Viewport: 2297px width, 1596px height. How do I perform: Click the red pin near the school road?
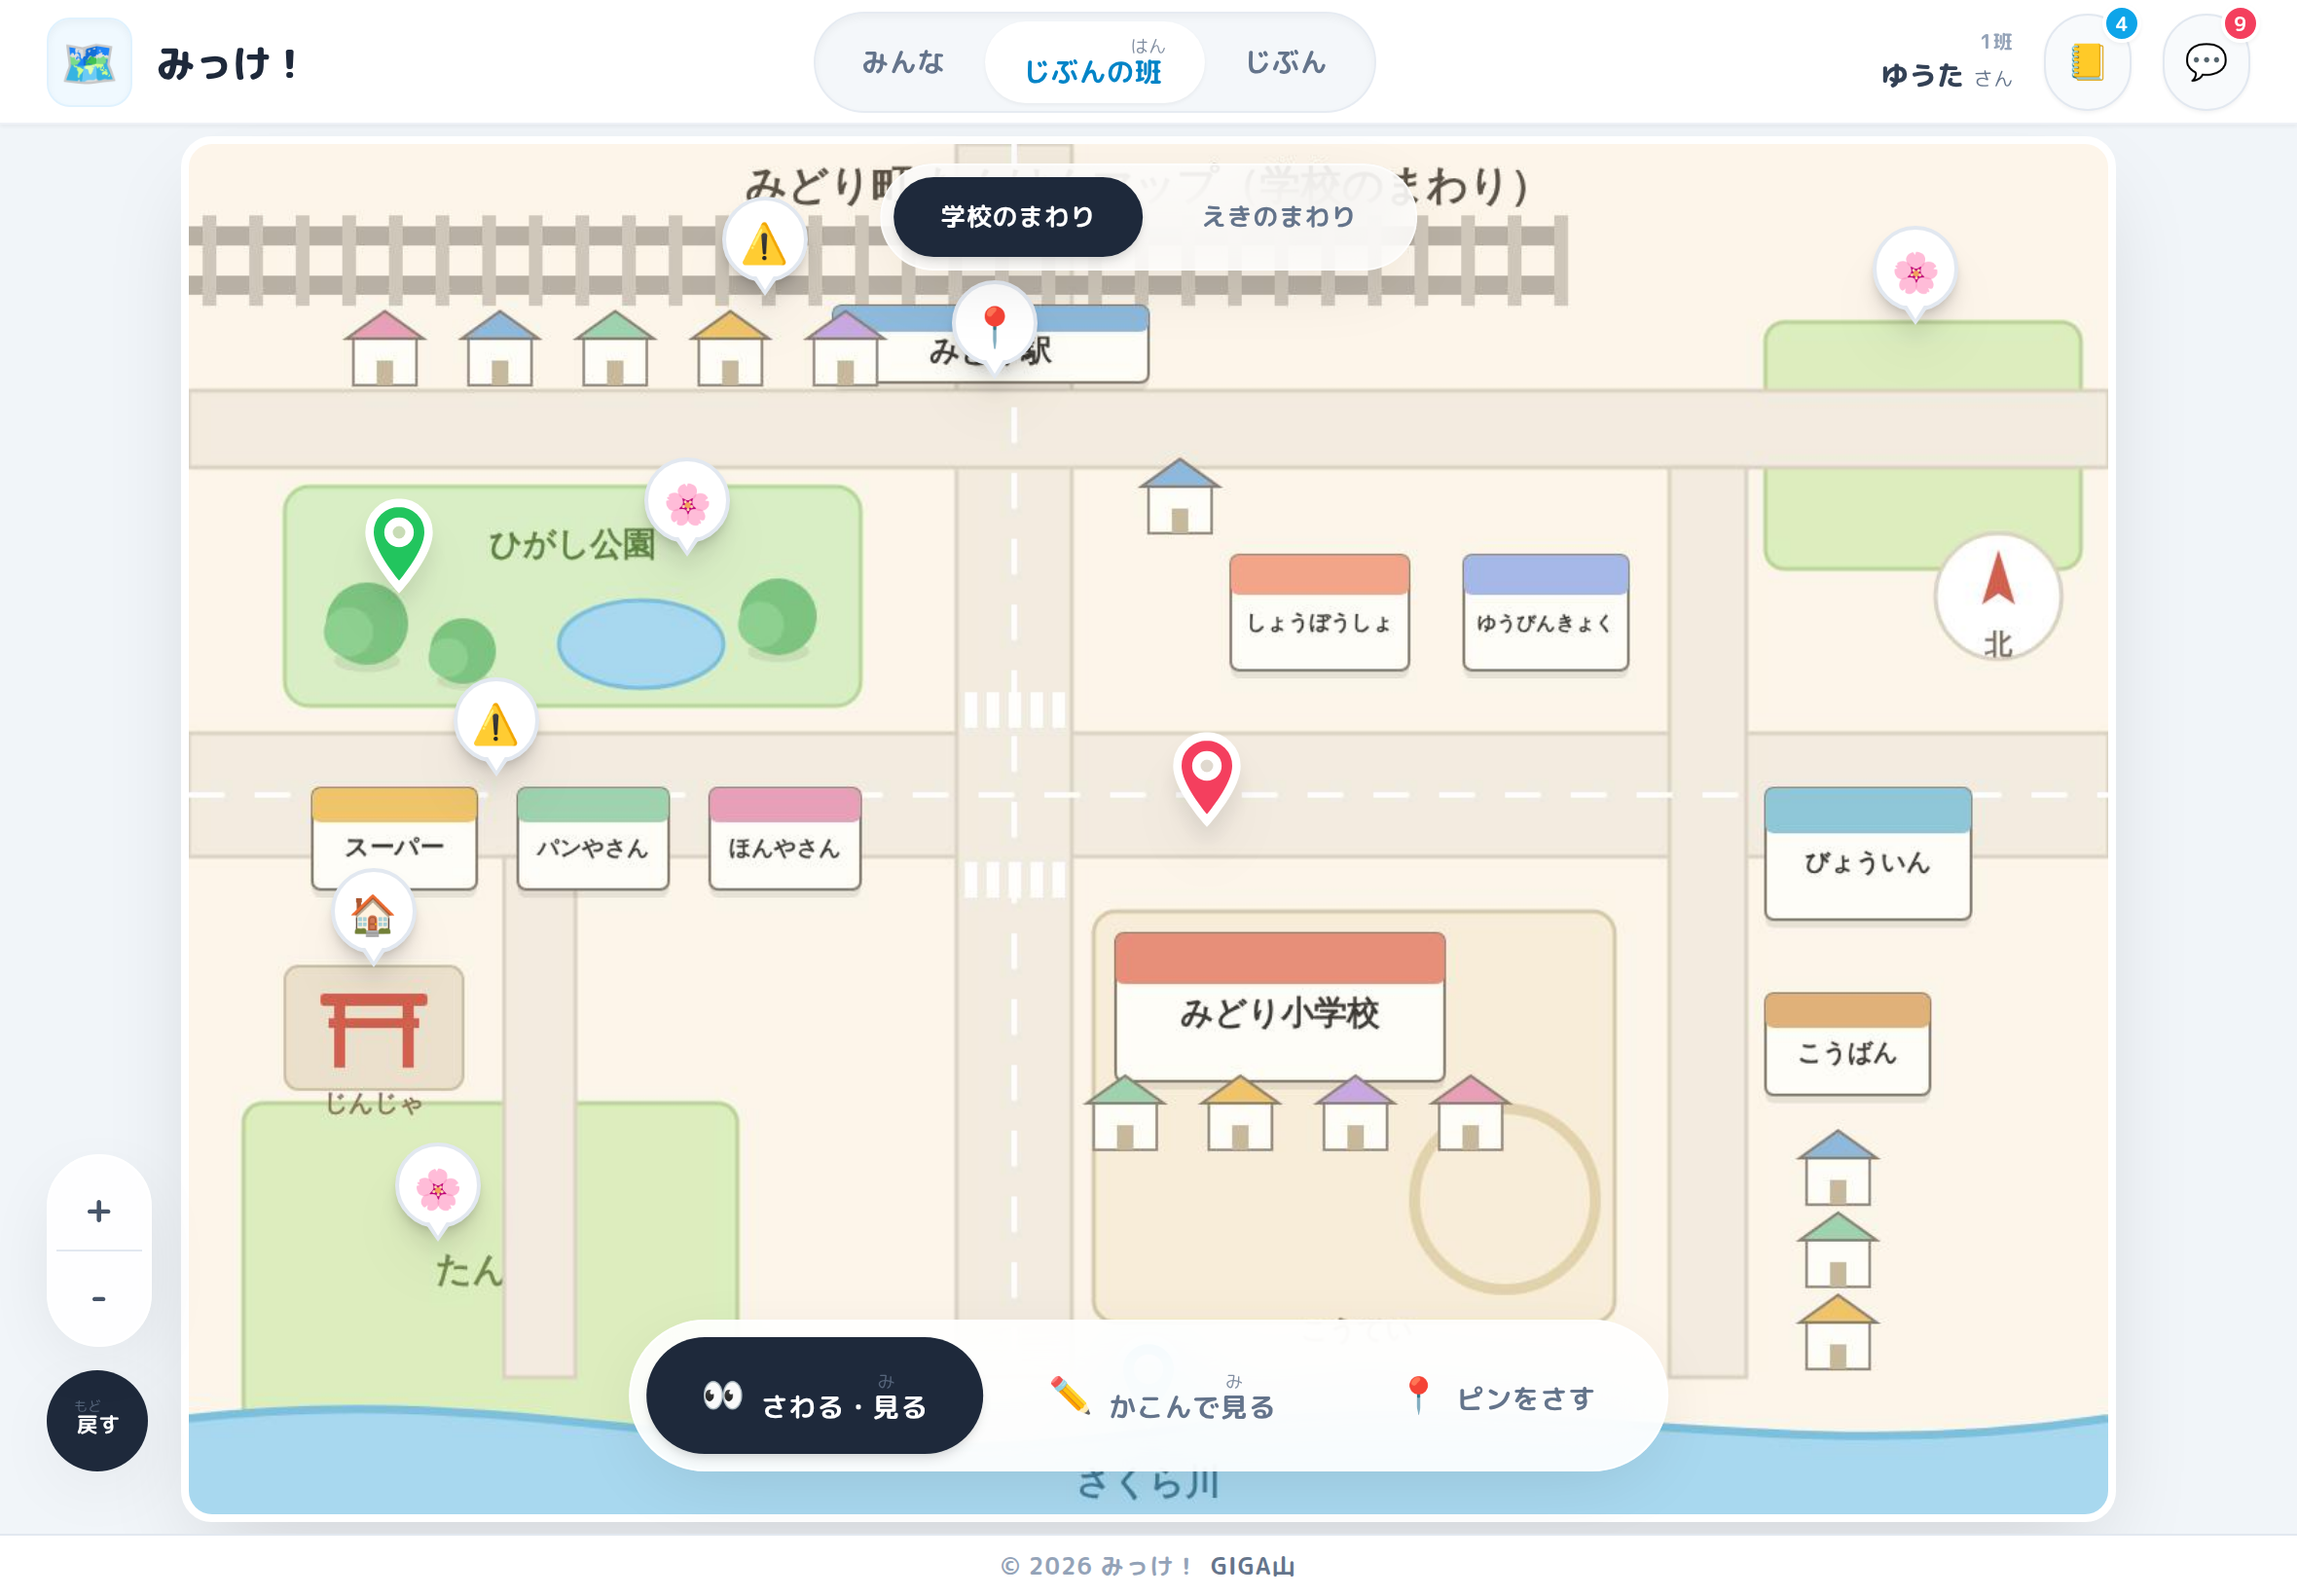(1206, 778)
